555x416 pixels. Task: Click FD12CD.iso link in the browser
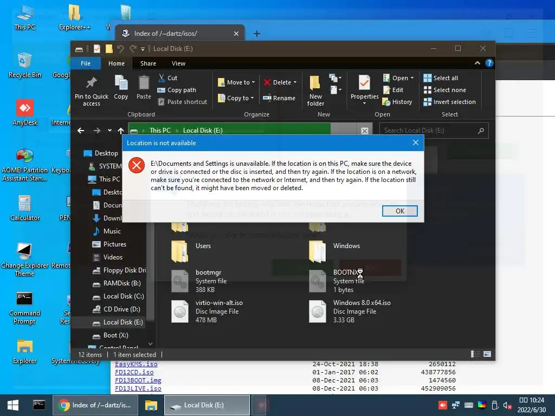pos(134,372)
